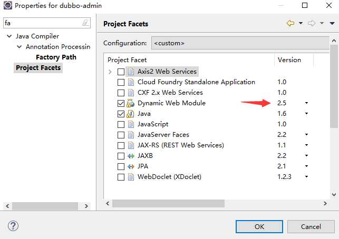Click the clear filter eraser icon
This screenshot has width=339, height=239.
click(x=85, y=23)
